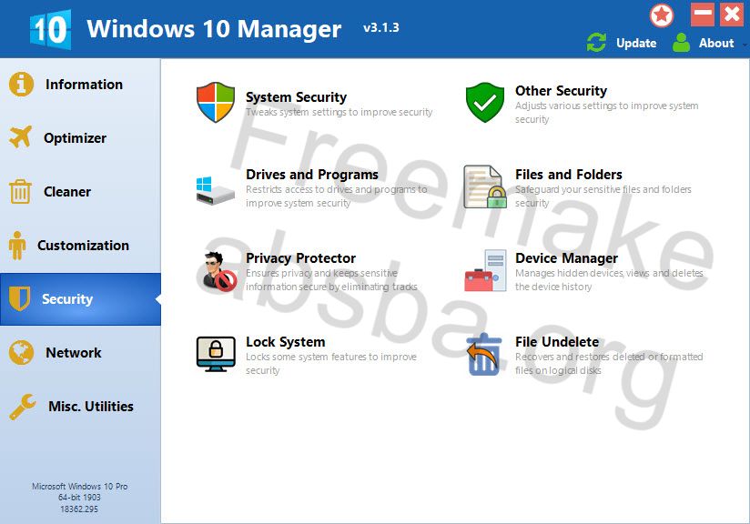Viewport: 750px width, 524px height.
Task: Click the Lock System monitor icon
Action: point(216,354)
